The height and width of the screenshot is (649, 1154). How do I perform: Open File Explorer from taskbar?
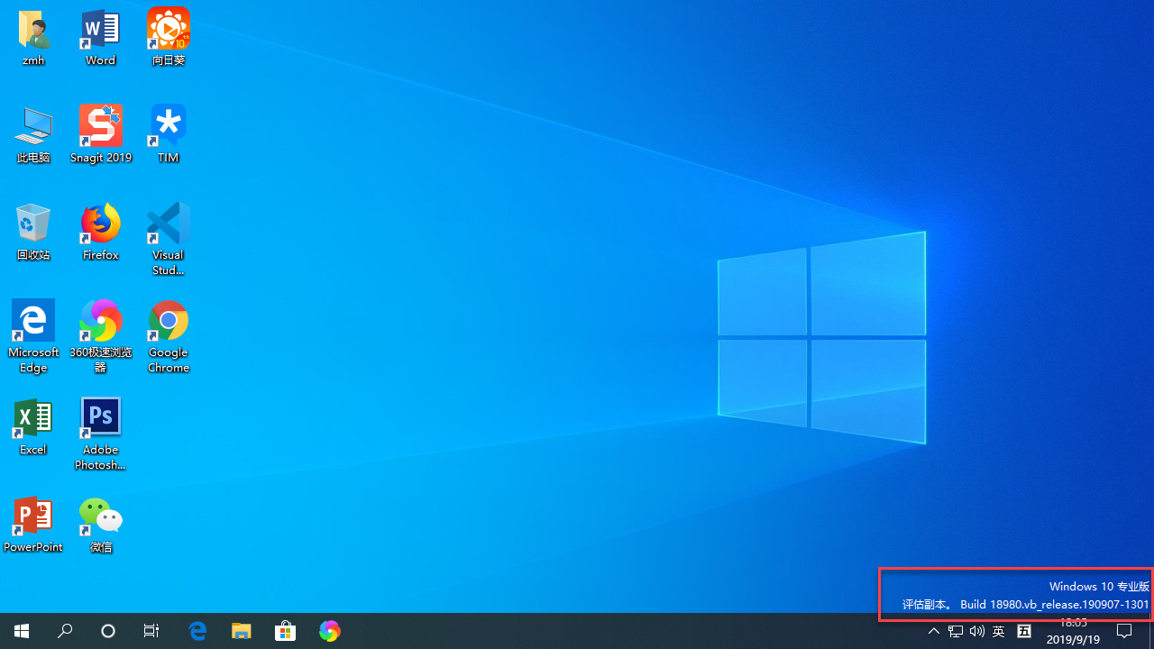tap(241, 631)
